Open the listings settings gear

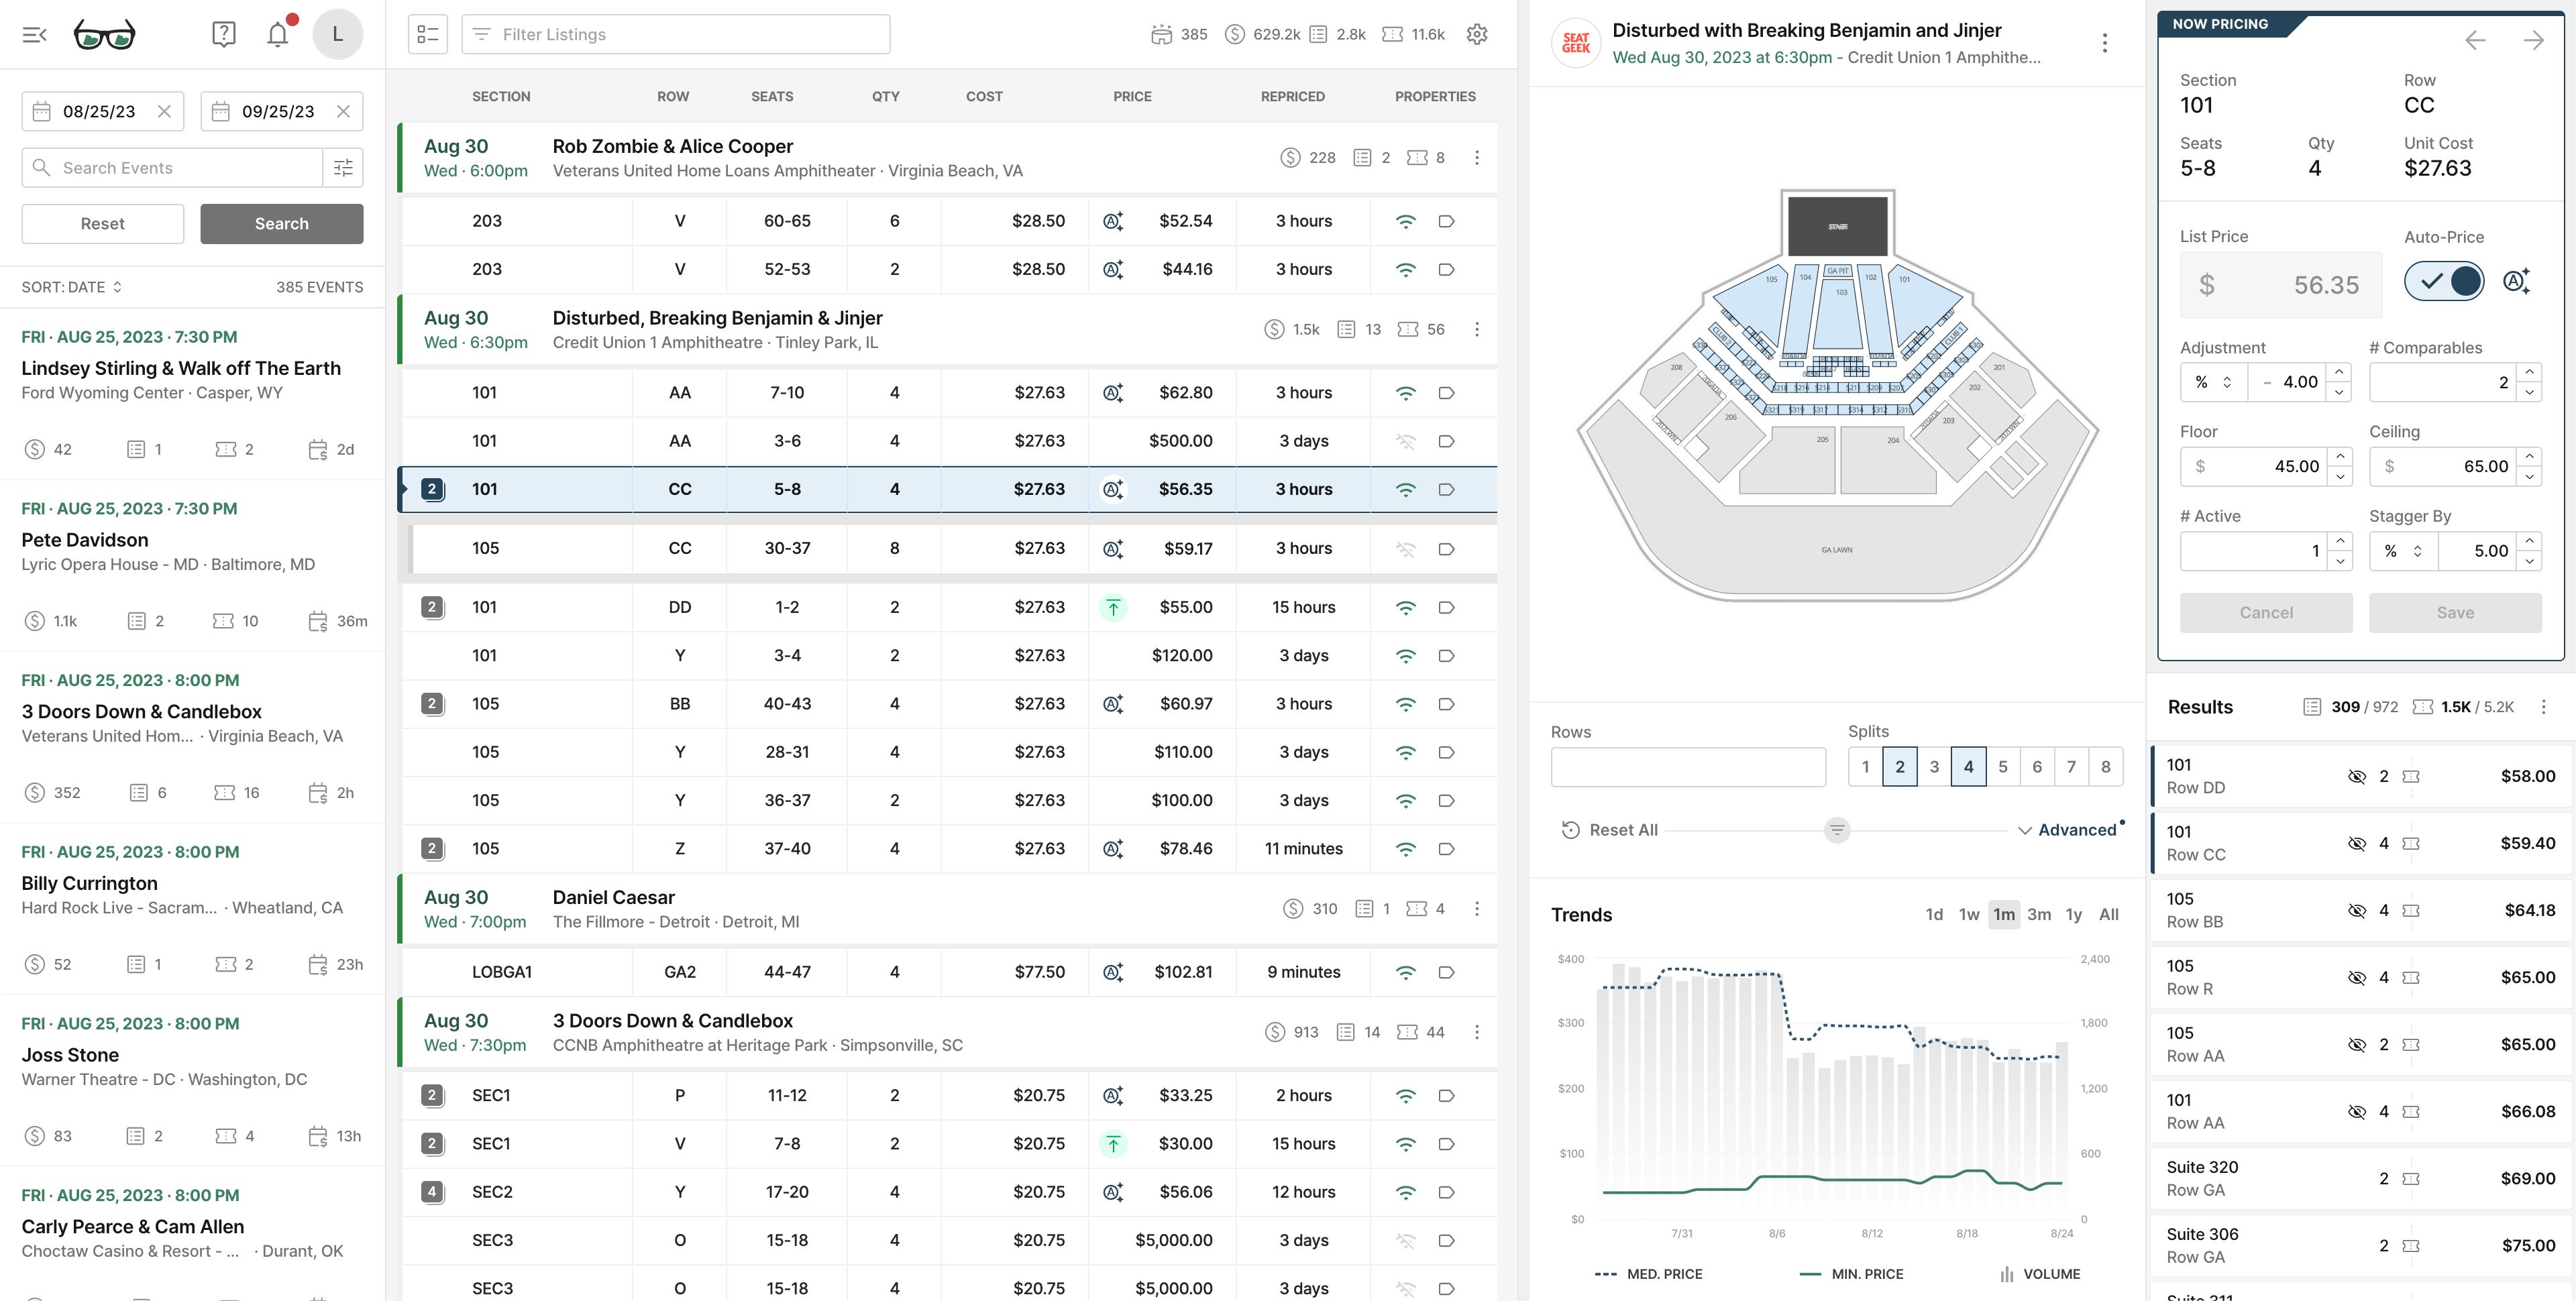[1477, 34]
